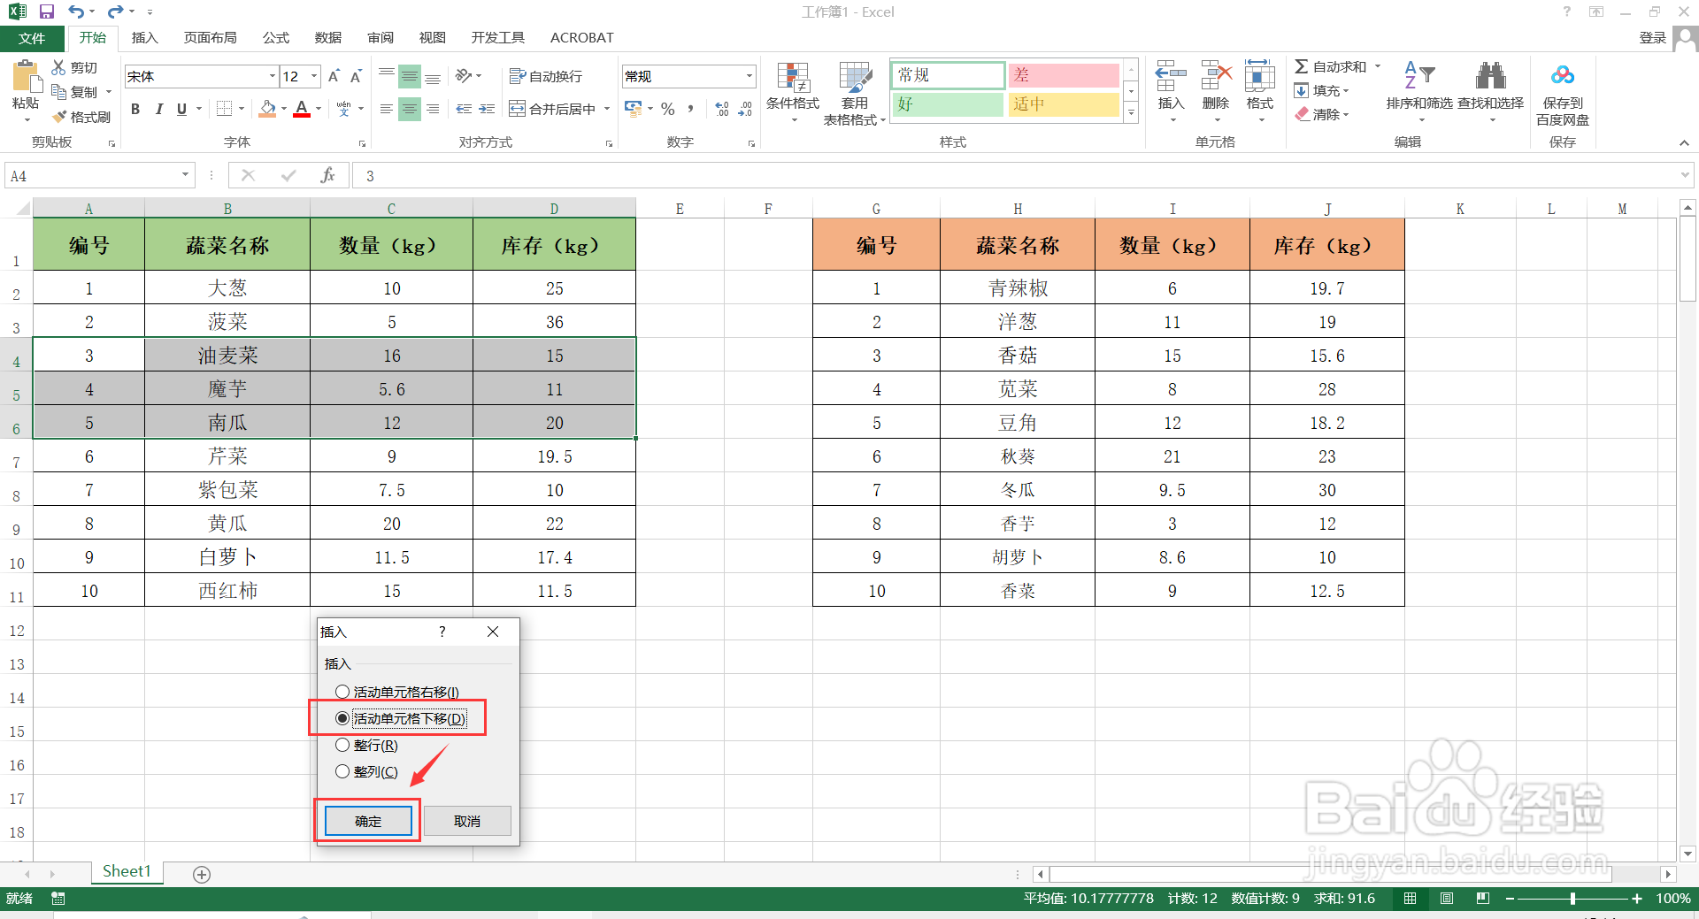Increase font size with the larger A
1699x919 pixels.
click(334, 76)
